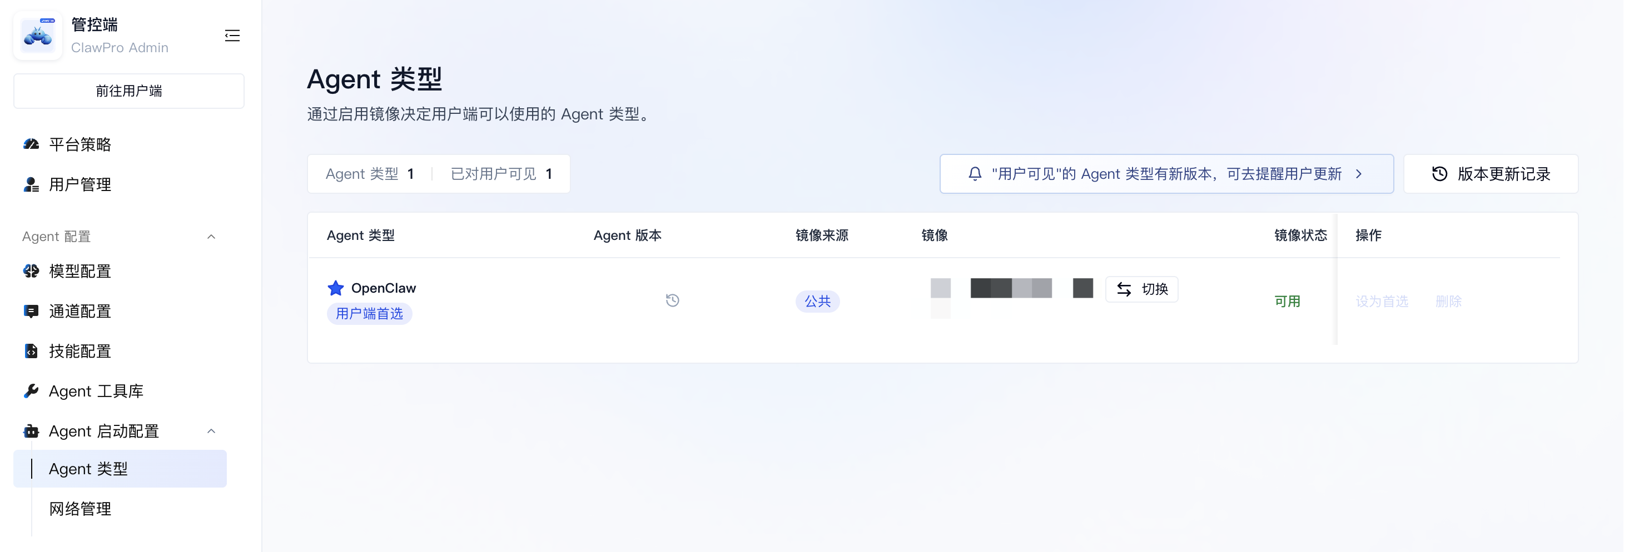Collapse the Agent 启动配置 submenu chevron

(x=211, y=431)
